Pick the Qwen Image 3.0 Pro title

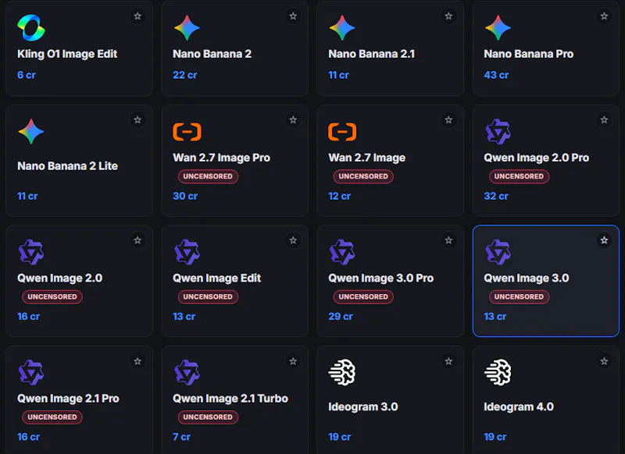click(x=380, y=278)
